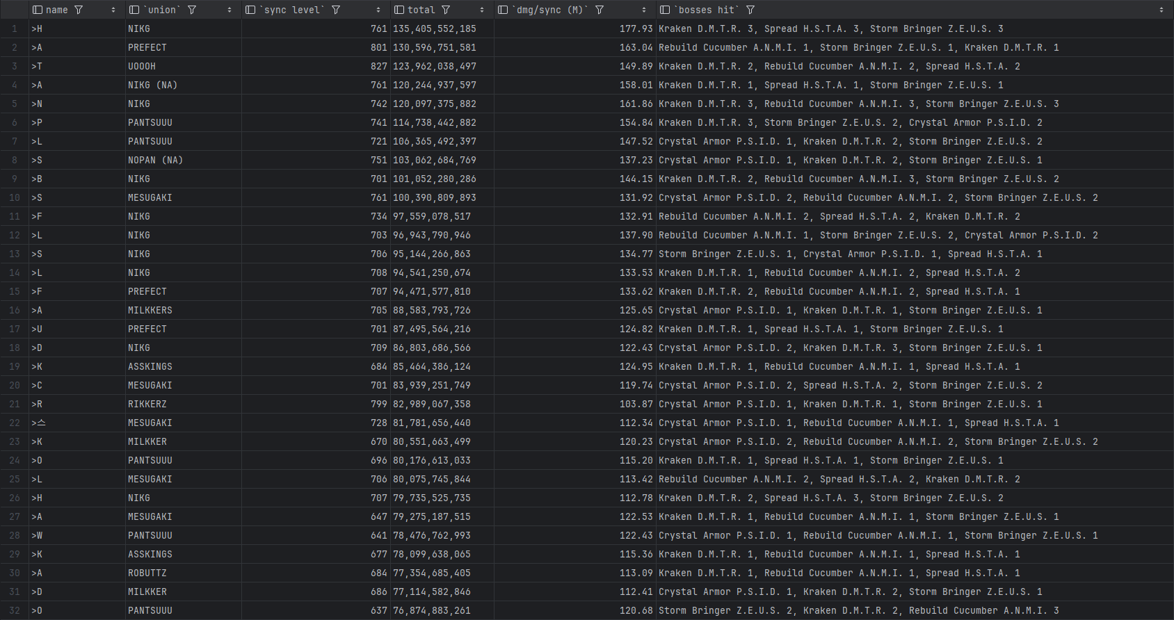Image resolution: width=1174 pixels, height=620 pixels.
Task: Select the dmg/sync (M) column header label
Action: (550, 10)
